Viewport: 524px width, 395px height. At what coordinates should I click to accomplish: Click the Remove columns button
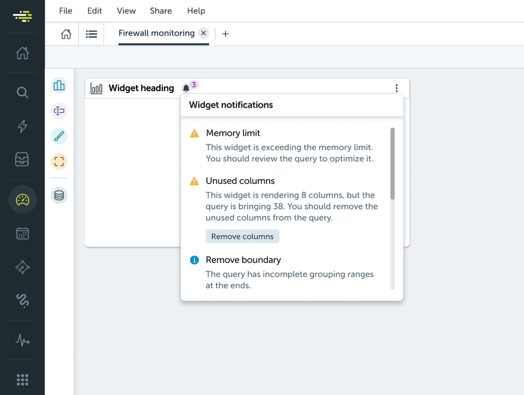242,237
